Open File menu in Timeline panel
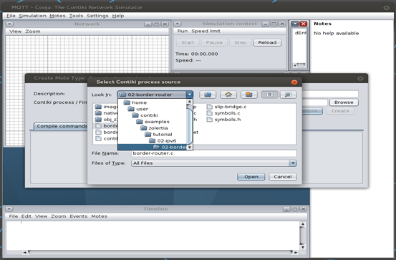Image resolution: width=396 pixels, height=260 pixels. pyautogui.click(x=14, y=216)
